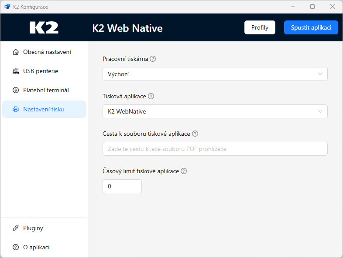This screenshot has width=343, height=258.
Task: Click the Pracovní tiskárna label
Action: coord(125,59)
